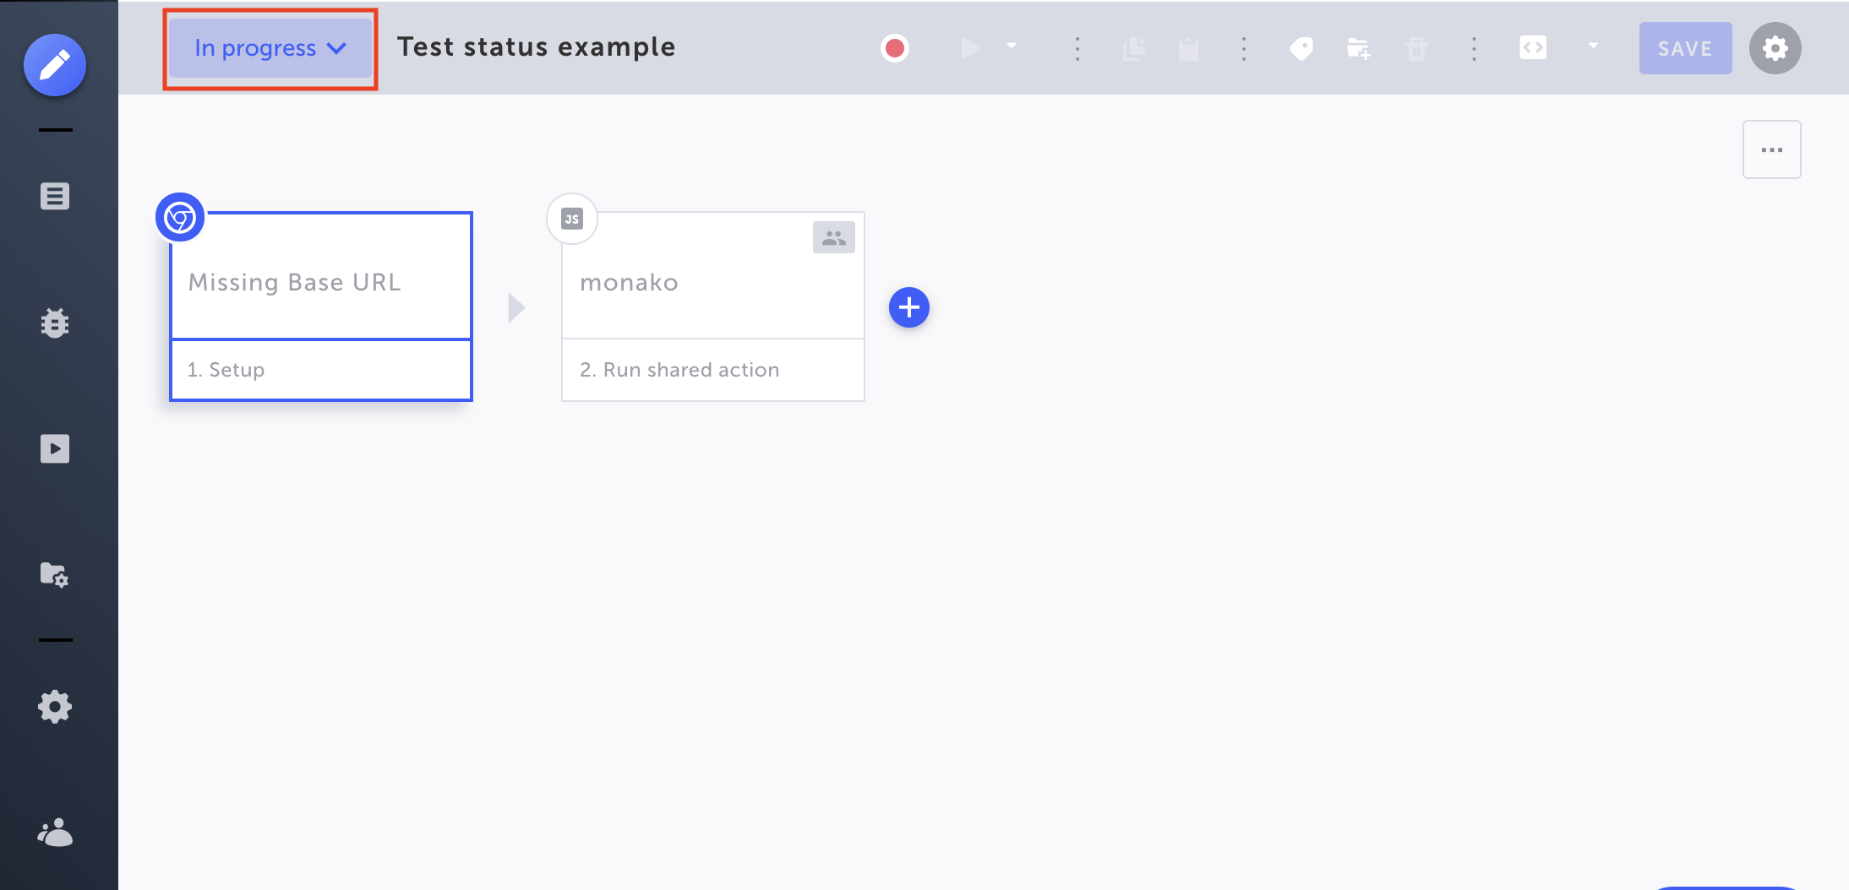This screenshot has width=1849, height=890.
Task: Add a new step with plus button
Action: pyautogui.click(x=909, y=307)
